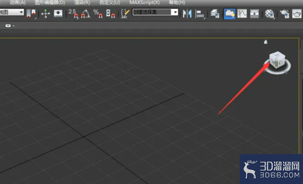Select the Select and Manipulate tool
Image resolution: width=303 pixels, height=184 pixels.
point(46,13)
